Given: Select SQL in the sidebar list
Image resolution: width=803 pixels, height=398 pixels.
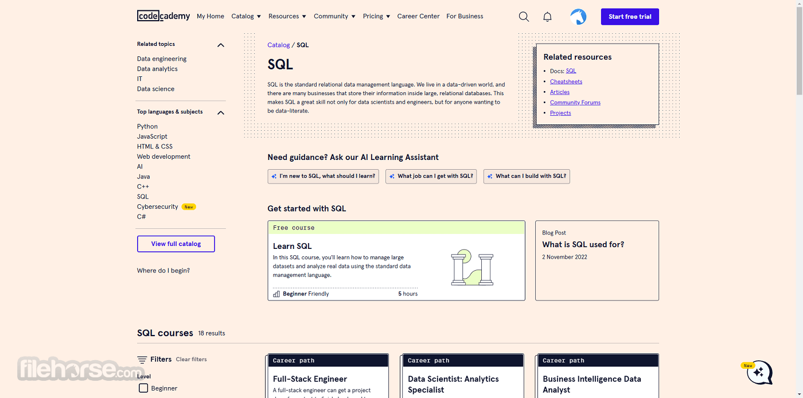Looking at the screenshot, I should point(143,197).
